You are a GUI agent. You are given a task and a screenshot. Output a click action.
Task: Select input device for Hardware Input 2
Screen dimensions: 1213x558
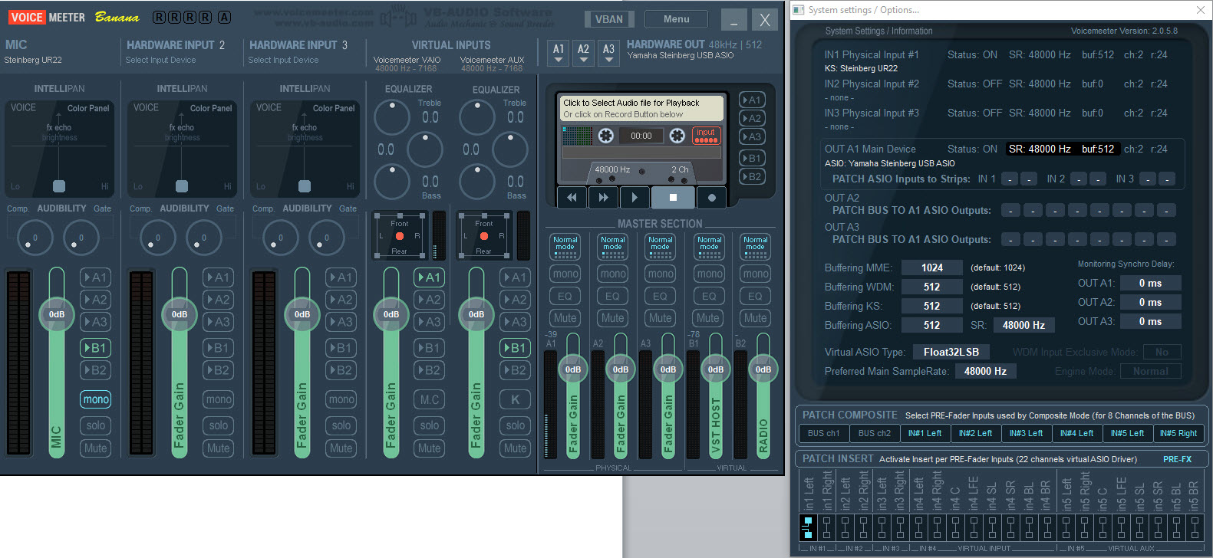pyautogui.click(x=160, y=60)
